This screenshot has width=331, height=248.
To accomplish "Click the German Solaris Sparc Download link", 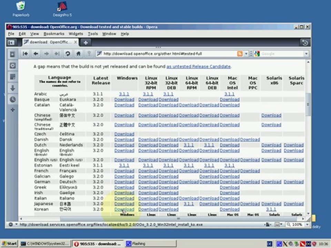I will (x=294, y=182).
